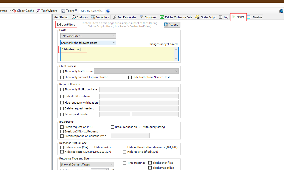Click the Set request header value field
This screenshot has height=170, width=284.
tap(155, 114)
